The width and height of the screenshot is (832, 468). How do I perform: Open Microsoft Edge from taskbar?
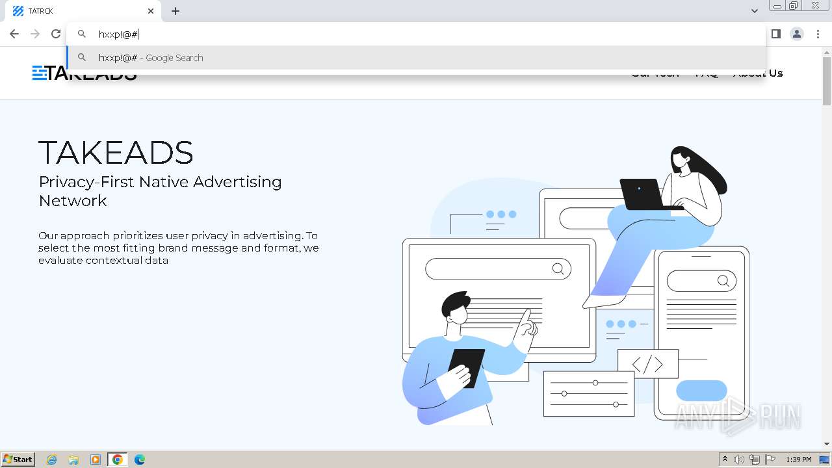click(x=140, y=460)
